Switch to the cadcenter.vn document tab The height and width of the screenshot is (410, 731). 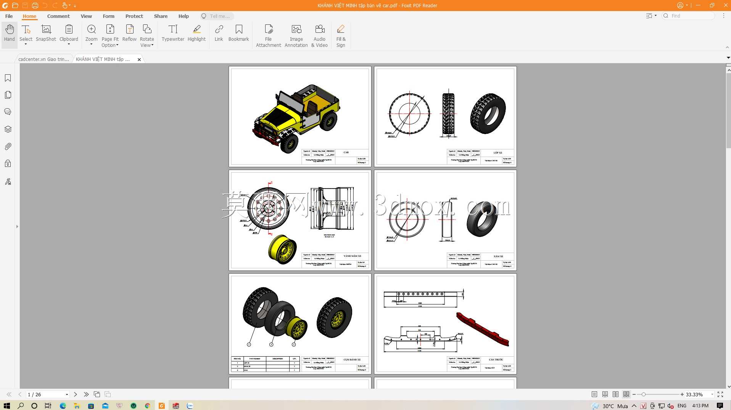click(44, 59)
